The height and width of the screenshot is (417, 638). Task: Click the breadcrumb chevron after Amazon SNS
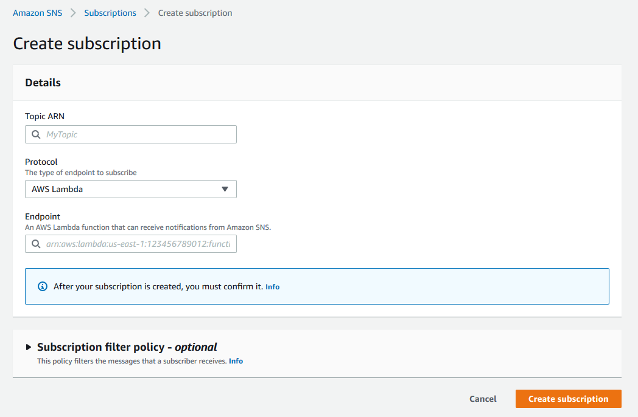pyautogui.click(x=73, y=13)
